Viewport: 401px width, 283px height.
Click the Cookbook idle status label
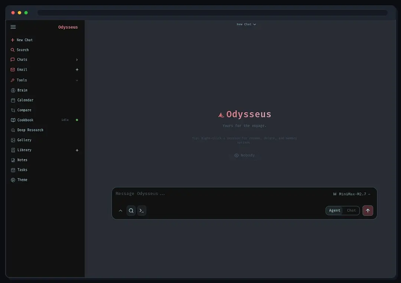65,120
